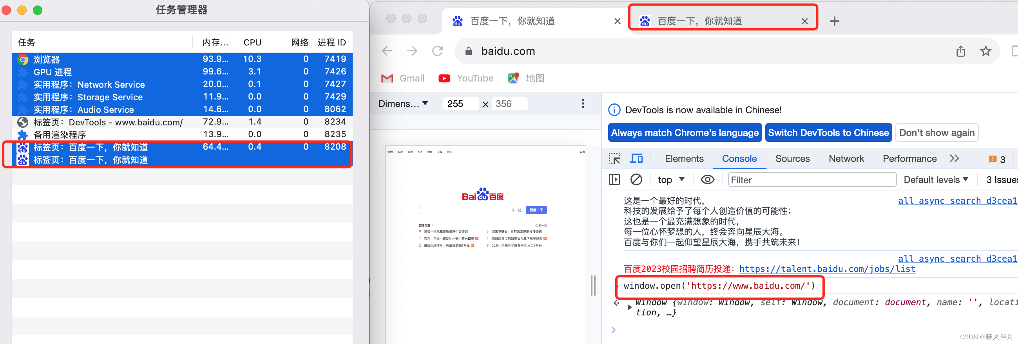Image resolution: width=1018 pixels, height=344 pixels.
Task: Toggle the device toolbar icon
Action: pyautogui.click(x=636, y=159)
